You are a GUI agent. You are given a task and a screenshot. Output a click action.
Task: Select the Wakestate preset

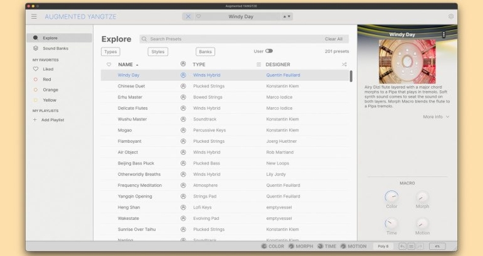click(x=225, y=219)
